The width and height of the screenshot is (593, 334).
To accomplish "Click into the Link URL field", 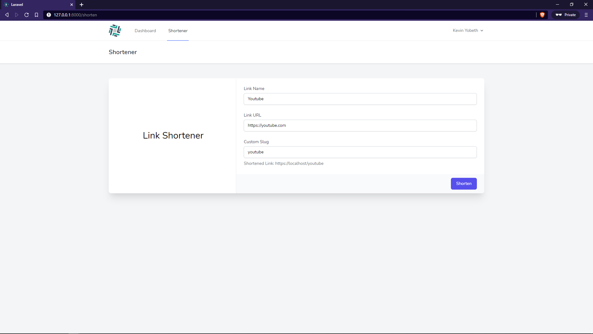I will tap(360, 126).
